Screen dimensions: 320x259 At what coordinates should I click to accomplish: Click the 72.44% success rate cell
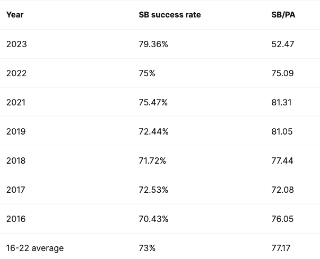tap(153, 131)
